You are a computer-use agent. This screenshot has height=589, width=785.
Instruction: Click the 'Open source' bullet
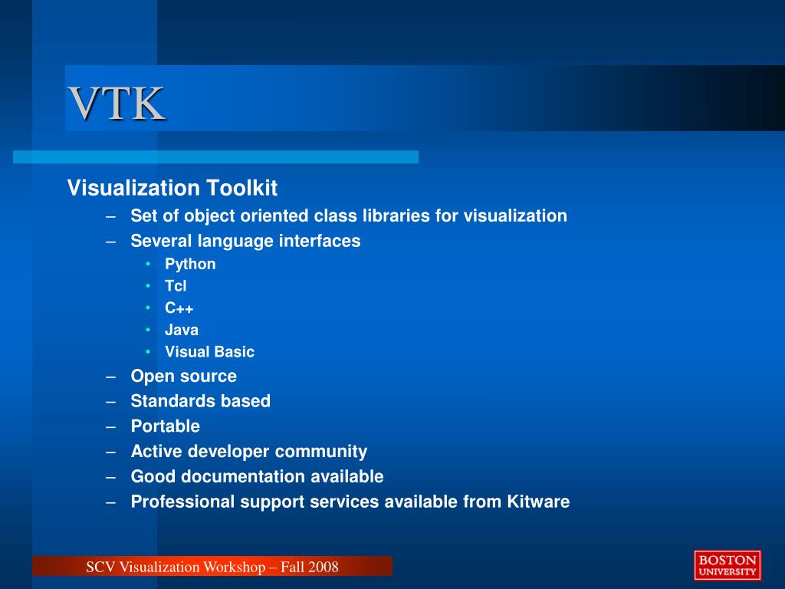tap(184, 376)
